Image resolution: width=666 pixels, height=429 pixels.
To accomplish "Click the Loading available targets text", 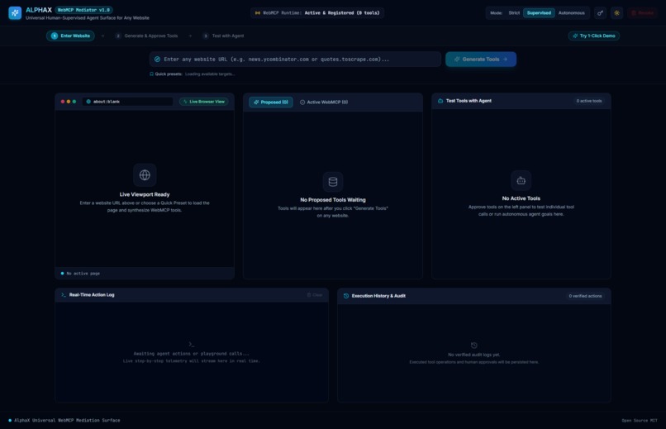I will pos(210,74).
